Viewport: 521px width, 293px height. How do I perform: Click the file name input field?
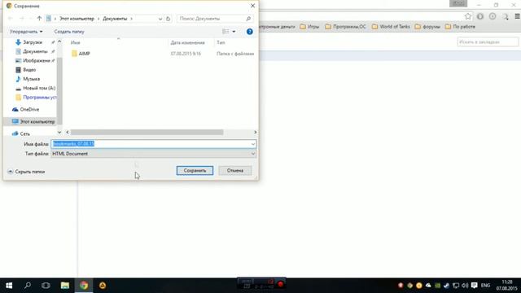tap(151, 144)
